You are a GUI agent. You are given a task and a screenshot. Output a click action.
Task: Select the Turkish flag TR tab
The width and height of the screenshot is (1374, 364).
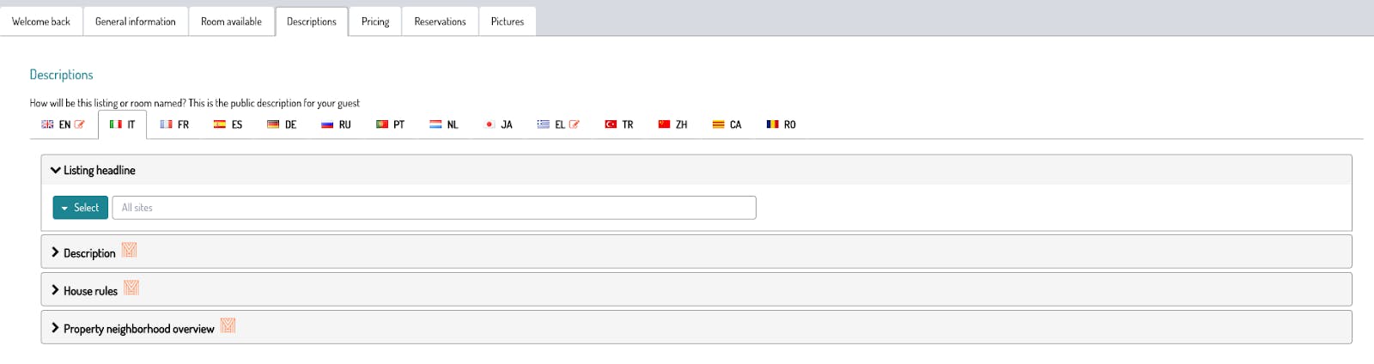[618, 124]
